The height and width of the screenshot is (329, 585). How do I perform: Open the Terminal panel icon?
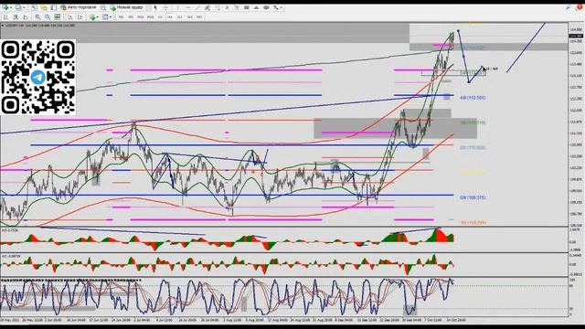click(54, 7)
